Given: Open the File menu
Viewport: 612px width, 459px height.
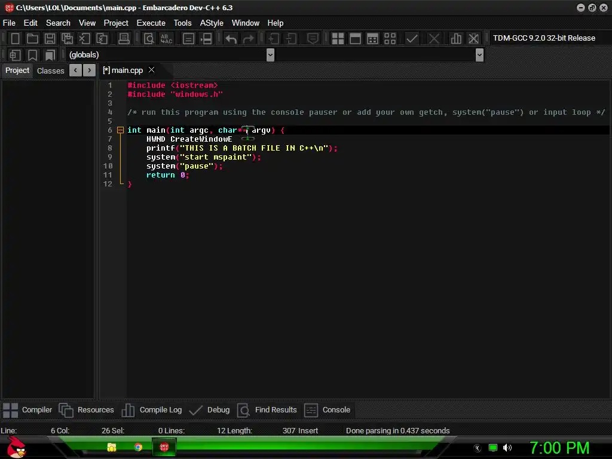Looking at the screenshot, I should coord(9,23).
